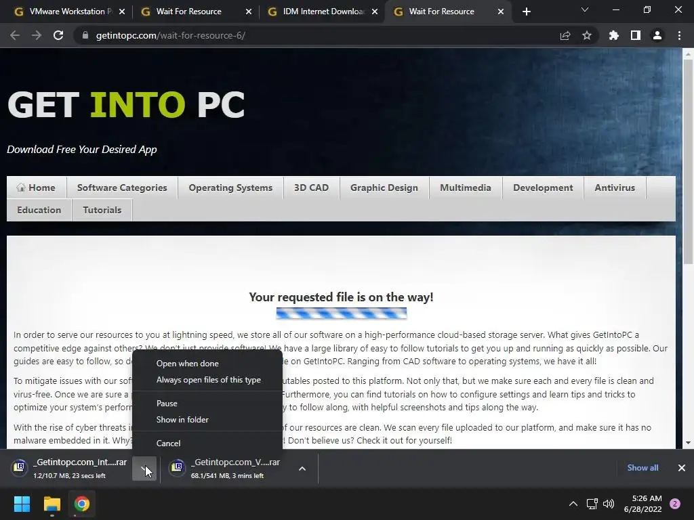694x520 pixels.
Task: Choose Show in folder option
Action: pos(207,420)
